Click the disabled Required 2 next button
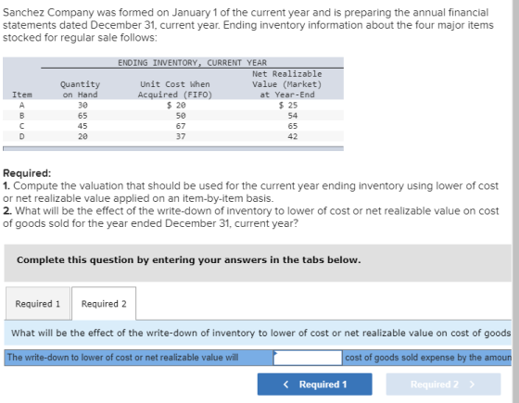The height and width of the screenshot is (403, 519). point(443,384)
